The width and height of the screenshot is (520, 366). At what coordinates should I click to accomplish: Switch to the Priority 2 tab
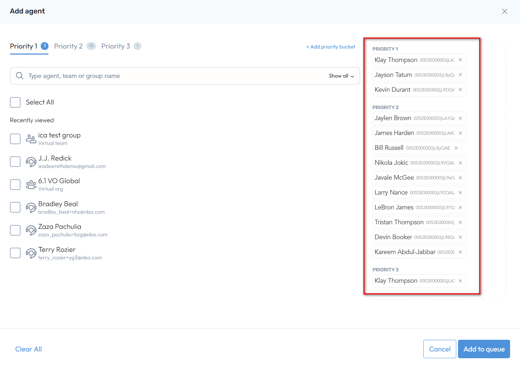point(75,46)
